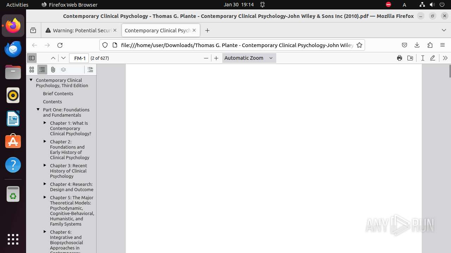Expand the Chapter 6 outline item
This screenshot has height=253, width=451.
[x=45, y=232]
